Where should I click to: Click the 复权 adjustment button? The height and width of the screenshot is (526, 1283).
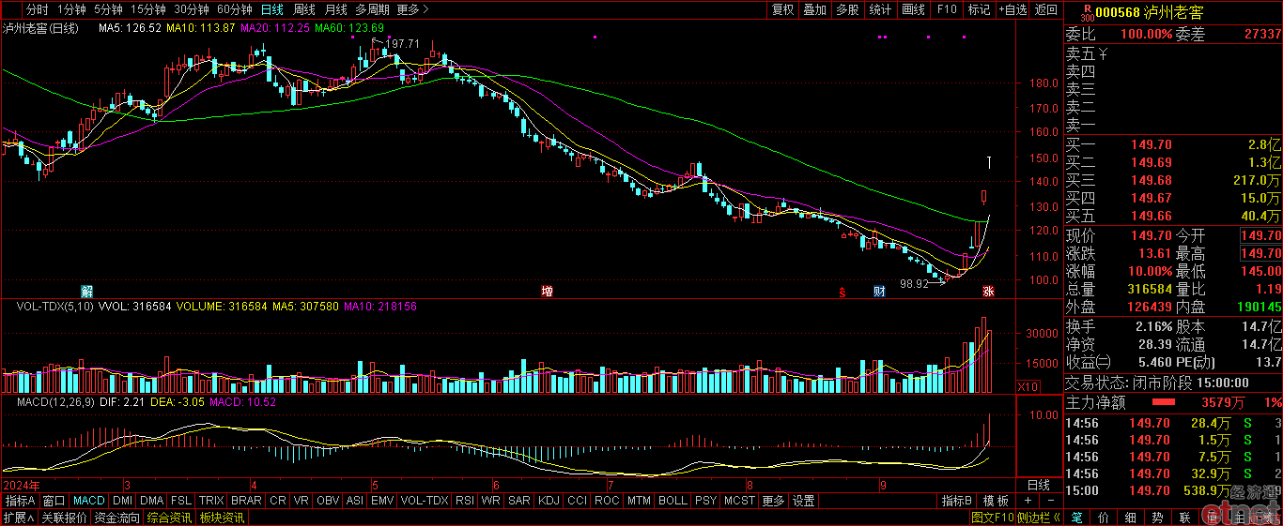[x=783, y=9]
